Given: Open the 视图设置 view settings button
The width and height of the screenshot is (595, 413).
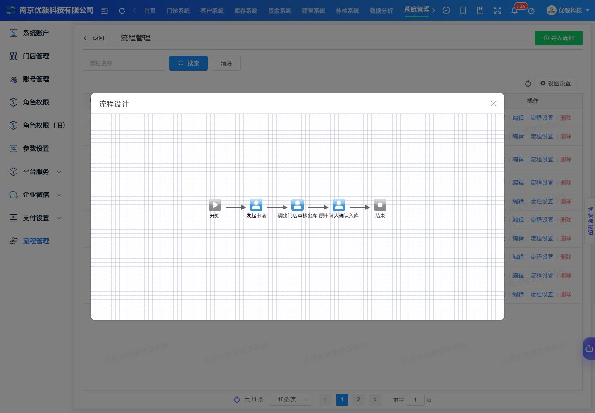Looking at the screenshot, I should point(555,83).
